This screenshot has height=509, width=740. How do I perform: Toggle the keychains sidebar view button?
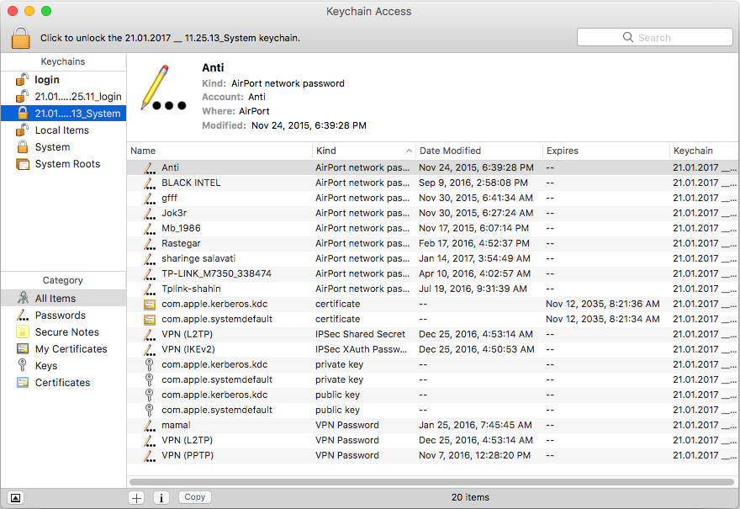(16, 497)
